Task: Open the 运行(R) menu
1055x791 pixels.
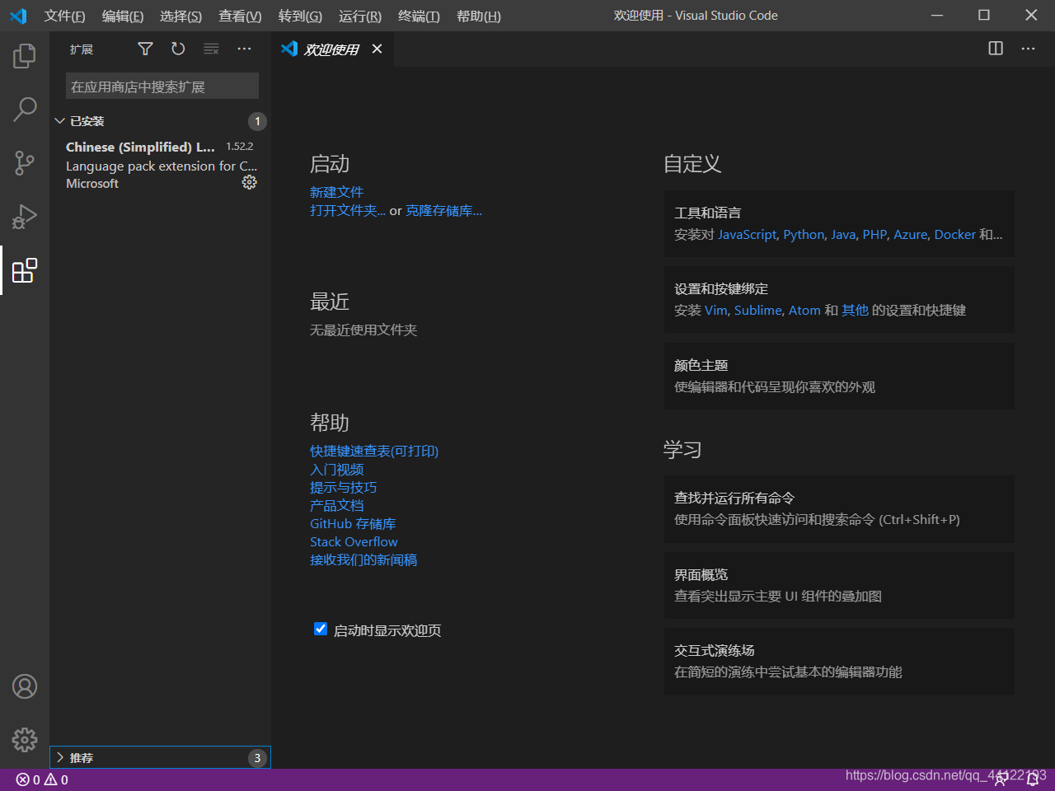Action: (x=360, y=16)
